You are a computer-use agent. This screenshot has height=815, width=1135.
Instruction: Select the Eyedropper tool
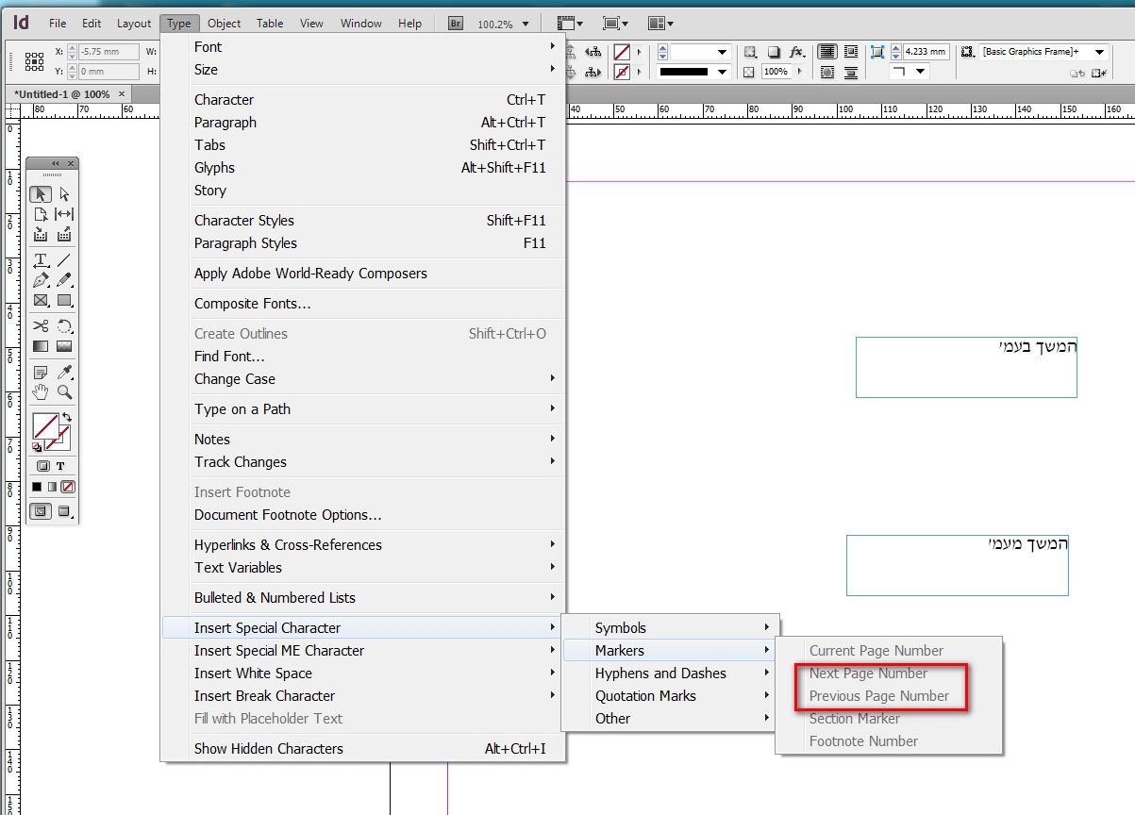tap(64, 372)
